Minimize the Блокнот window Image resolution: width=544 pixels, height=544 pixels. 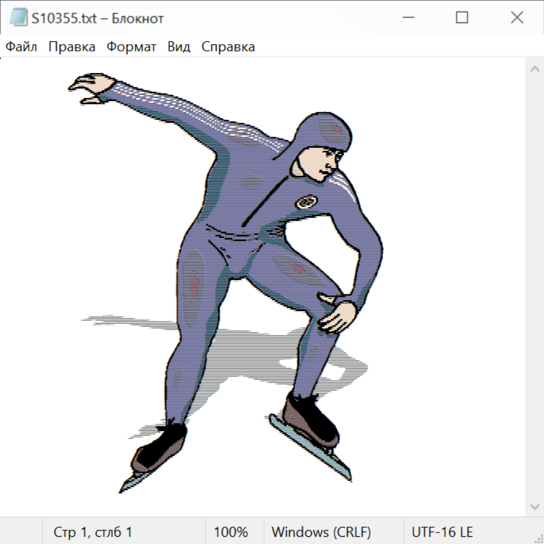tap(407, 18)
